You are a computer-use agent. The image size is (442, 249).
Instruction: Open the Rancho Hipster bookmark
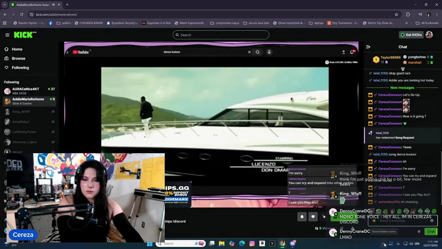coord(29,23)
